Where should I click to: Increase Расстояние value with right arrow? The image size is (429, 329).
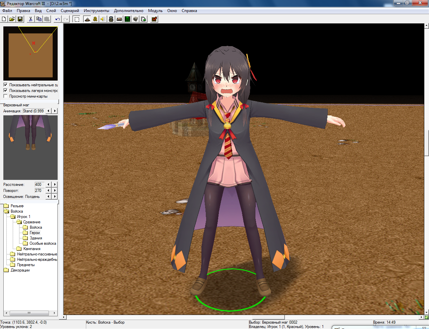(55, 185)
